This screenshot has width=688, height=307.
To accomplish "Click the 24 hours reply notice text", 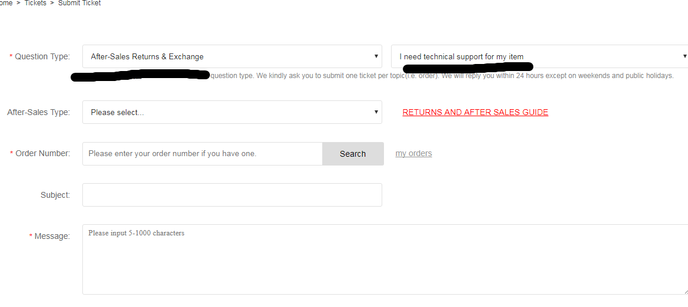I will pos(557,75).
